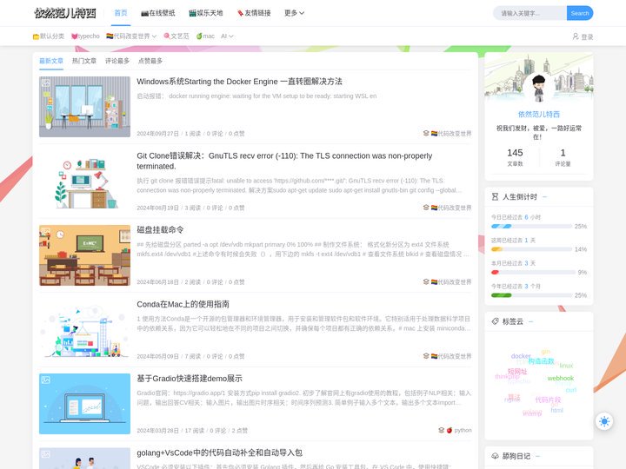This screenshot has height=469, width=626.
Task: Click the 文艺范 magnifier icon
Action: pos(167,36)
